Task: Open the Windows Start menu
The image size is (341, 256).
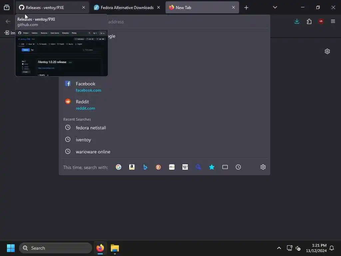Action: (x=11, y=248)
